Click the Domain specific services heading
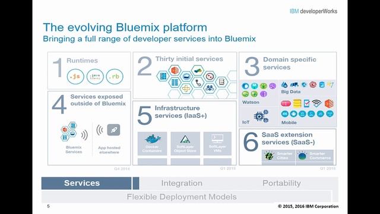 click(x=290, y=64)
